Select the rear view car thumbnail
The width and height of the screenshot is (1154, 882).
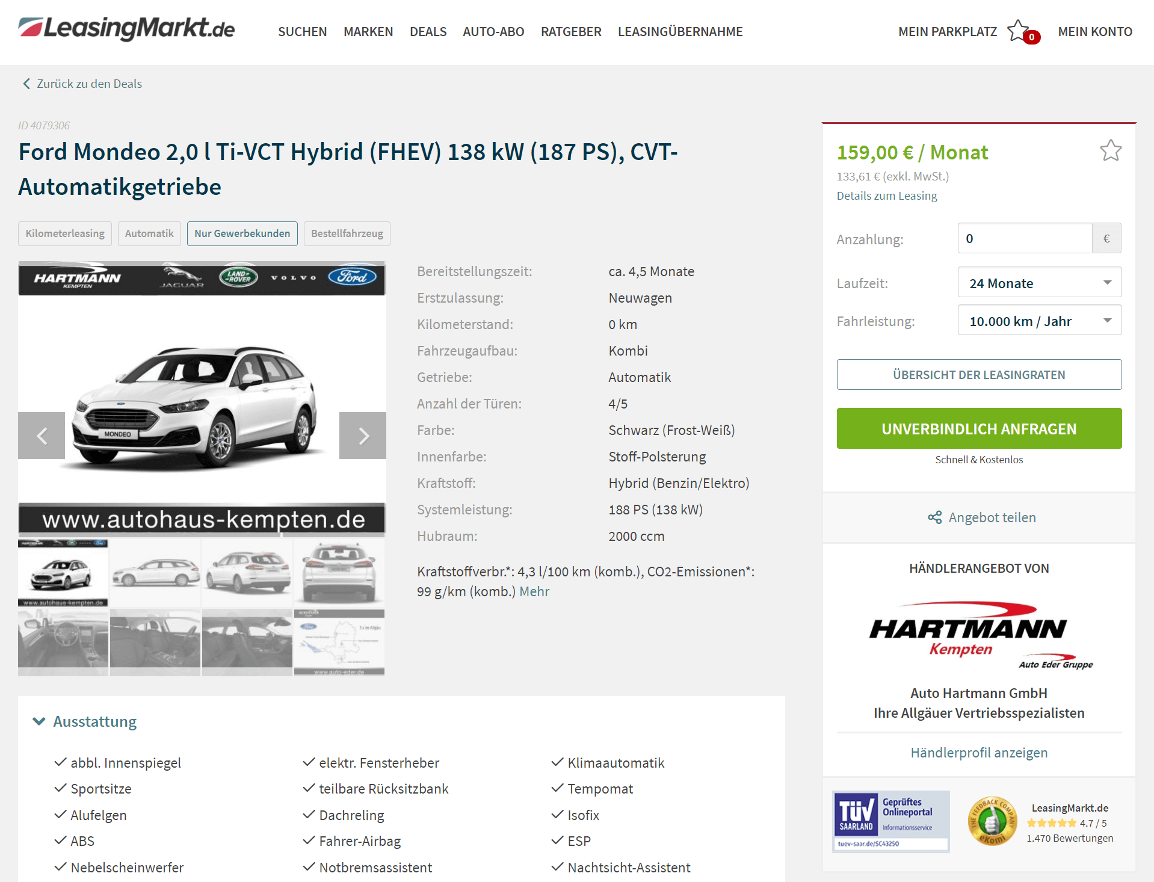pyautogui.click(x=339, y=573)
